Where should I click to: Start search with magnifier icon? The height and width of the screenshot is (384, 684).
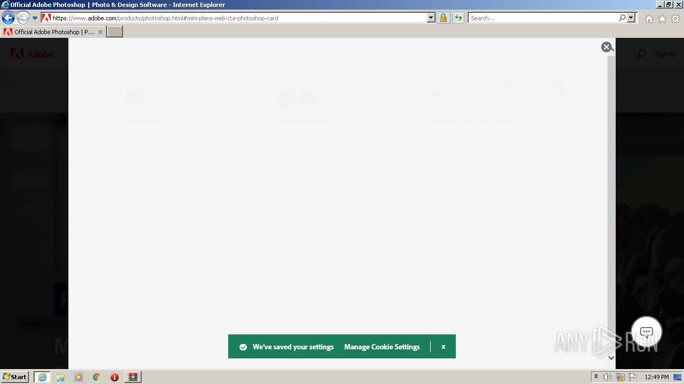click(x=622, y=18)
